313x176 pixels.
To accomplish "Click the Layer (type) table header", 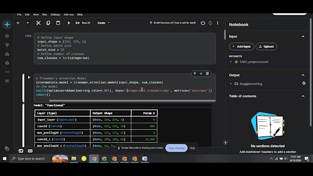I will (x=63, y=113).
